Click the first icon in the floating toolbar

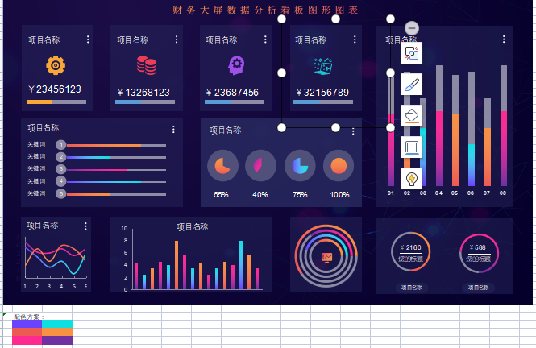pyautogui.click(x=411, y=53)
